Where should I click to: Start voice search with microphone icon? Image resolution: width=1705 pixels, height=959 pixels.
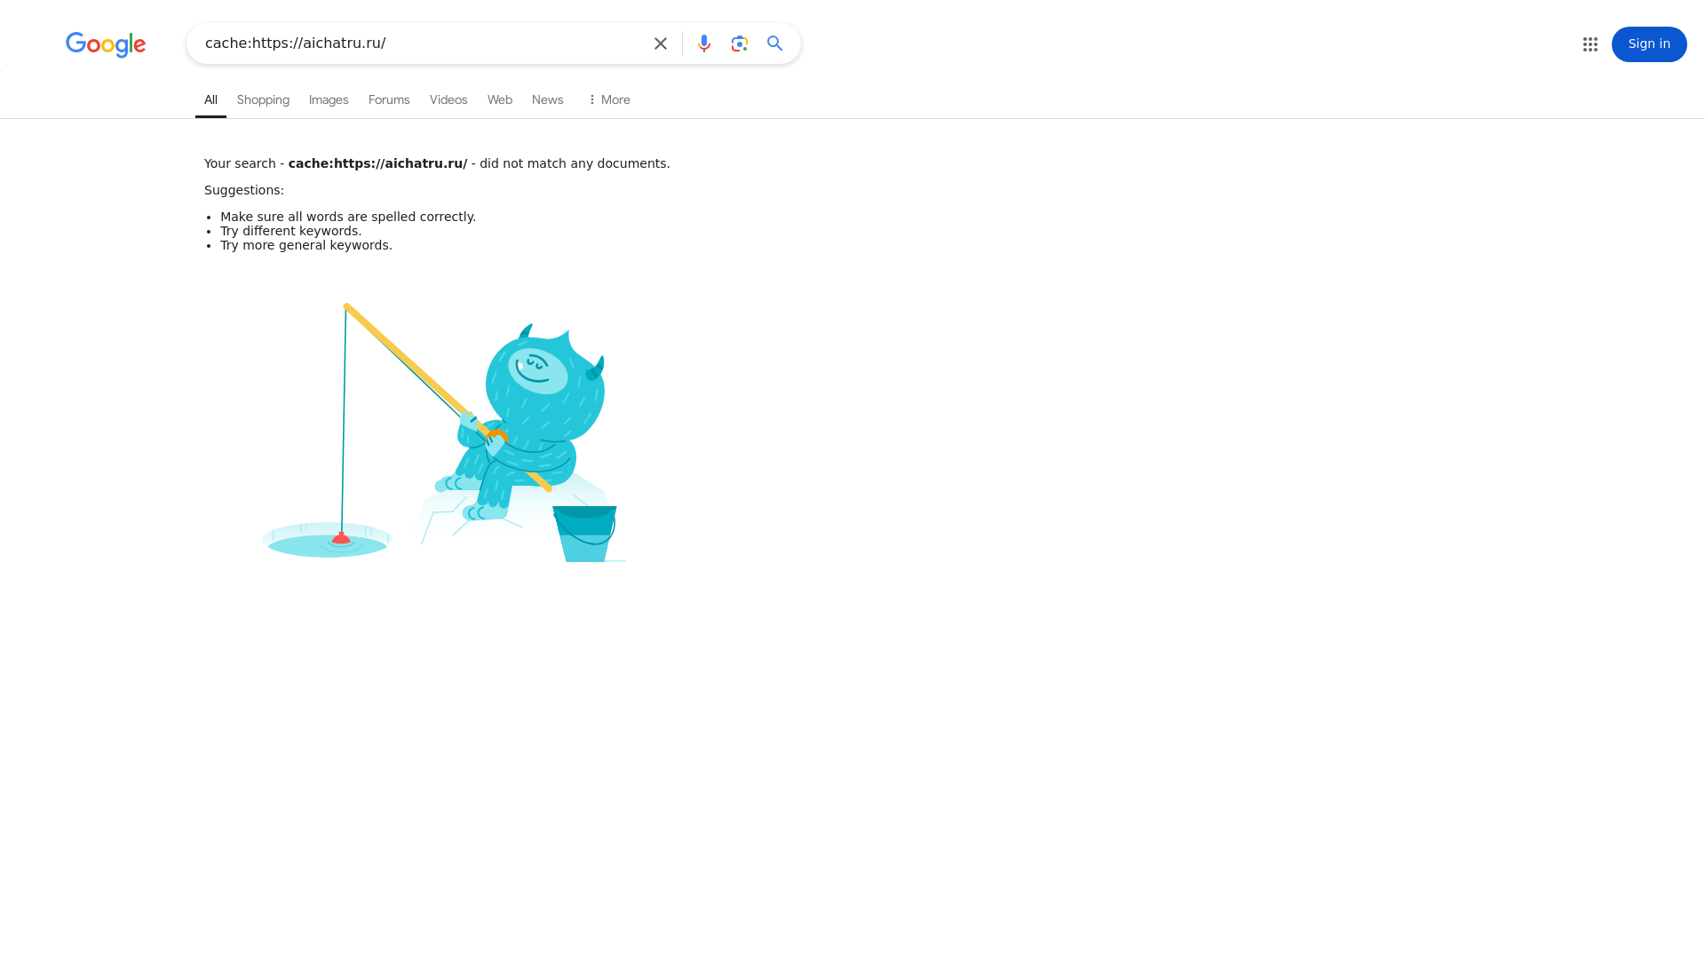pos(704,44)
